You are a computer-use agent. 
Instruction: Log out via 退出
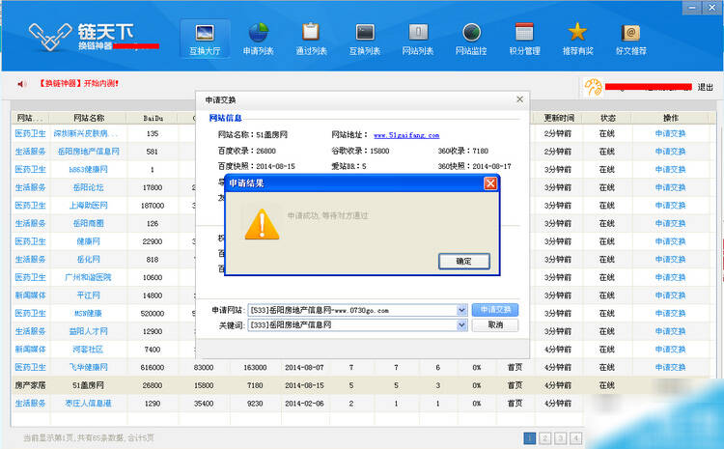click(x=705, y=87)
